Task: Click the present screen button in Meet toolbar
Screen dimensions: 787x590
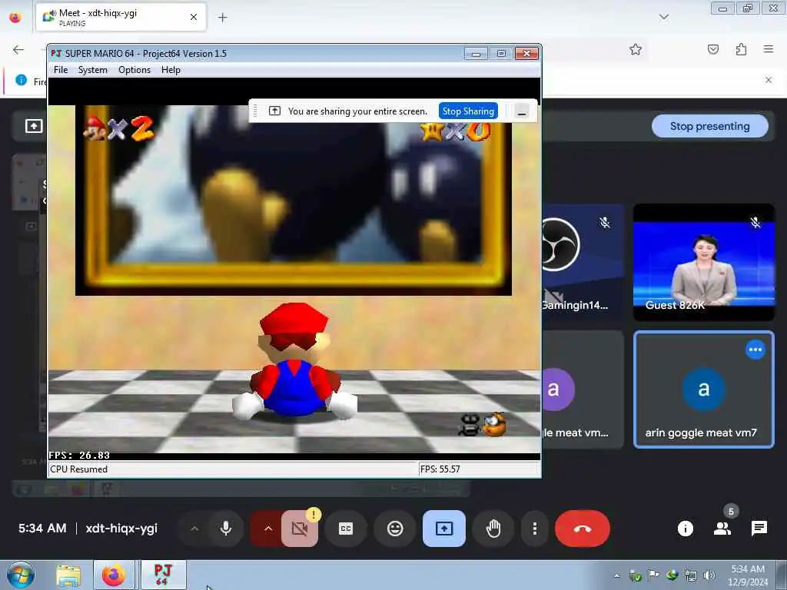Action: (x=444, y=529)
